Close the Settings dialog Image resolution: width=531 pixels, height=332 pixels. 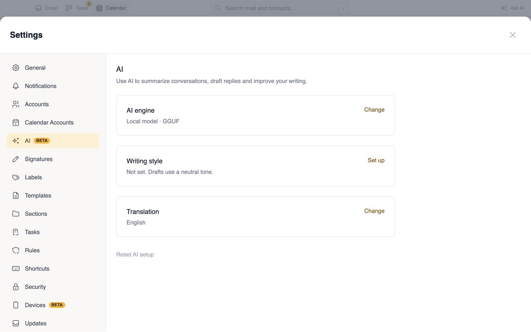click(x=513, y=35)
